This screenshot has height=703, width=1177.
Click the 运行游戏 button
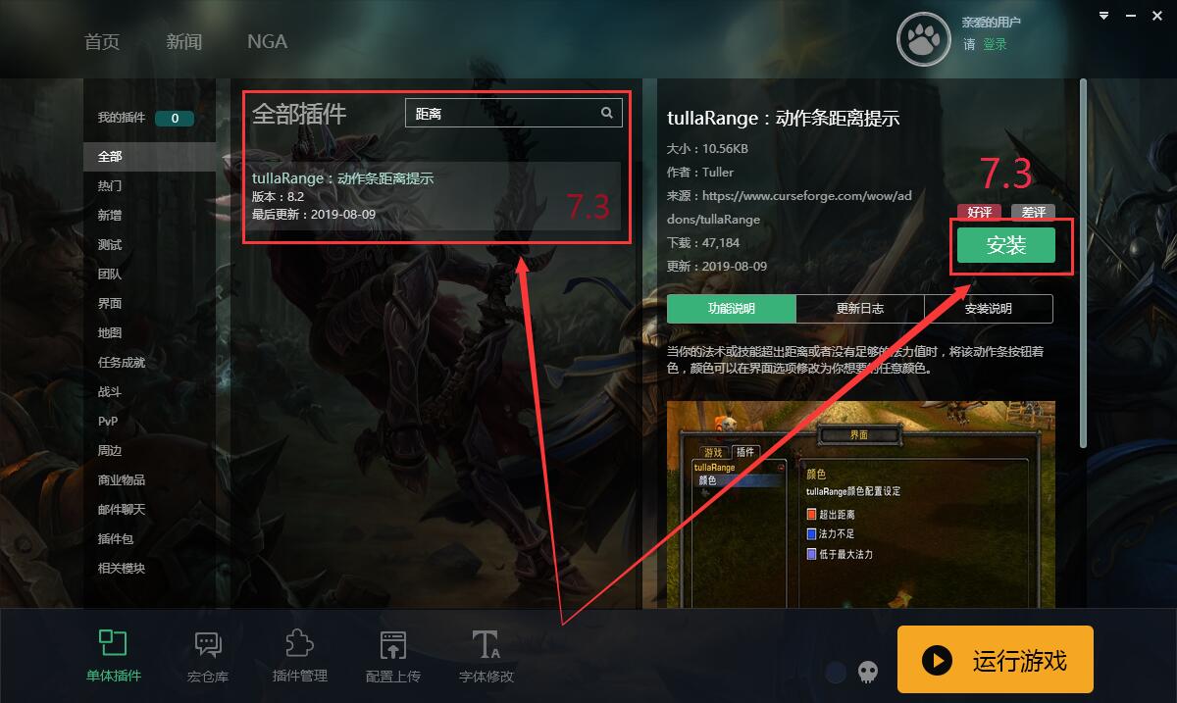[995, 660]
